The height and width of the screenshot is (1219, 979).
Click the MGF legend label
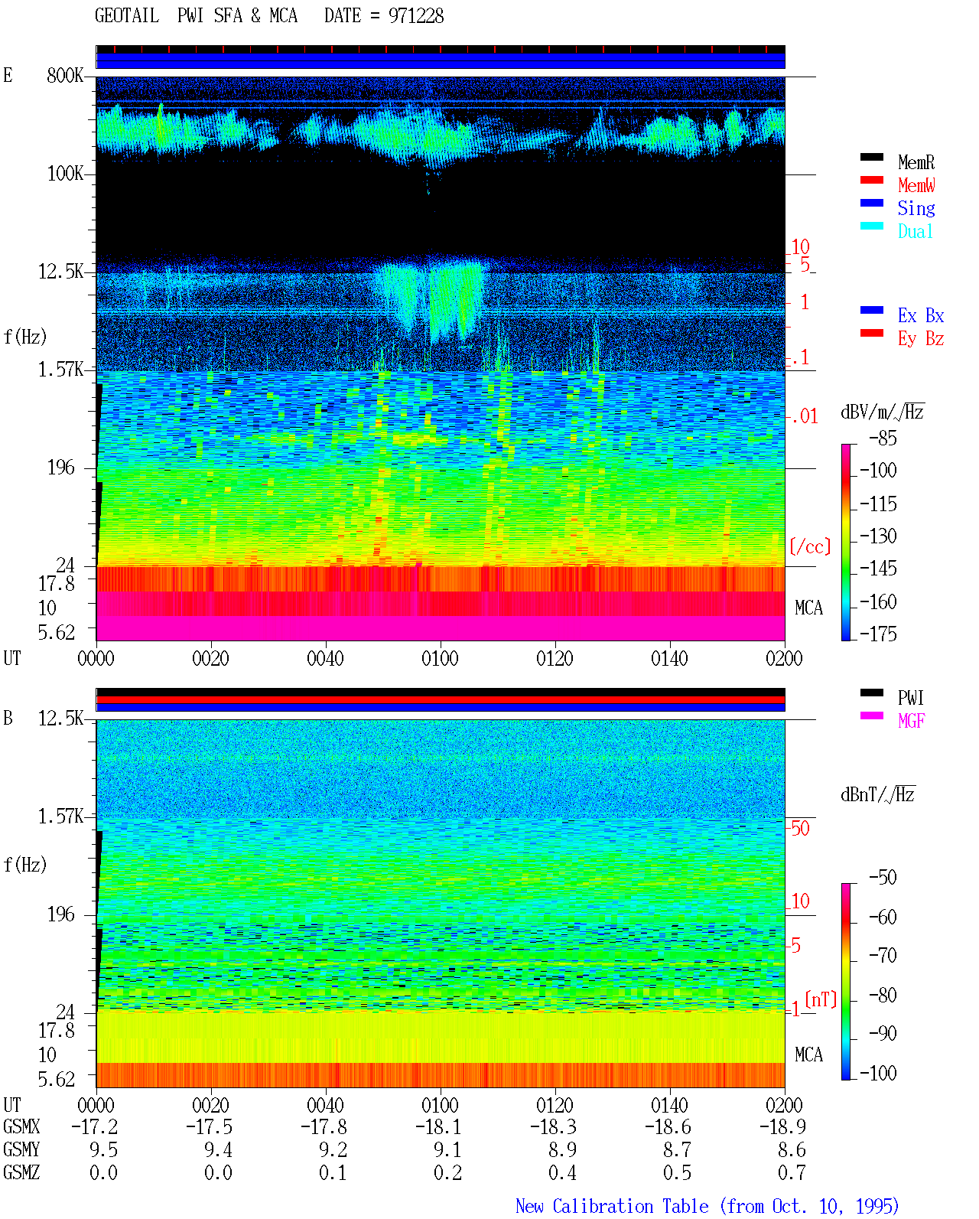point(911,721)
